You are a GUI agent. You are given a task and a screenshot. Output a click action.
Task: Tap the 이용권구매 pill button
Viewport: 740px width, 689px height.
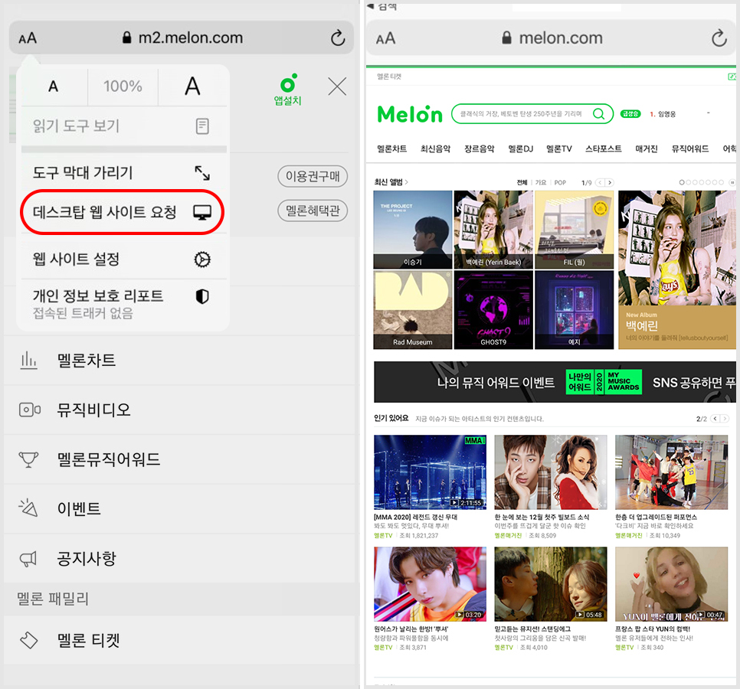[313, 176]
